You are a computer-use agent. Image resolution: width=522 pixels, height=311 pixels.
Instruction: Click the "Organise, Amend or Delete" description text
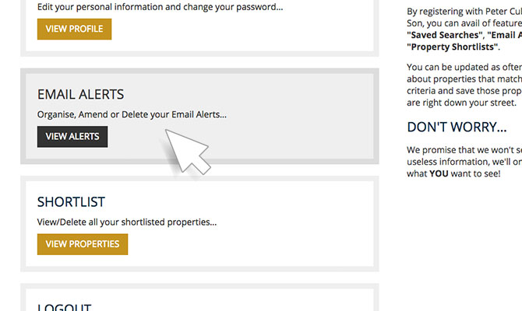point(132,115)
